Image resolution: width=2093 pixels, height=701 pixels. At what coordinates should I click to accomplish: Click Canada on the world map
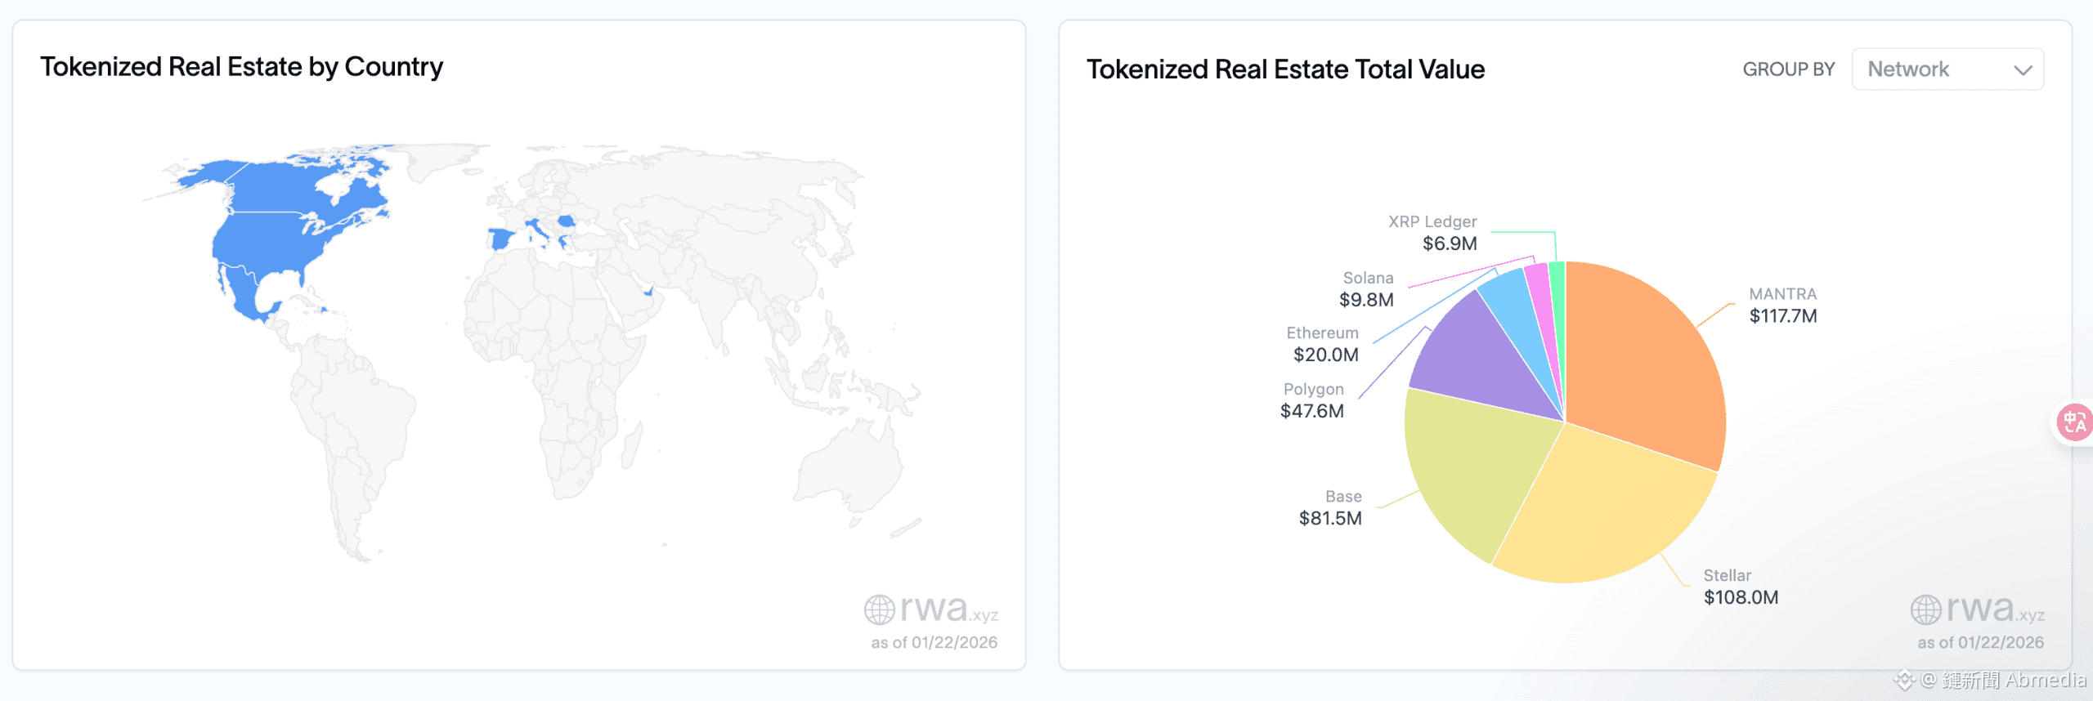[x=286, y=184]
